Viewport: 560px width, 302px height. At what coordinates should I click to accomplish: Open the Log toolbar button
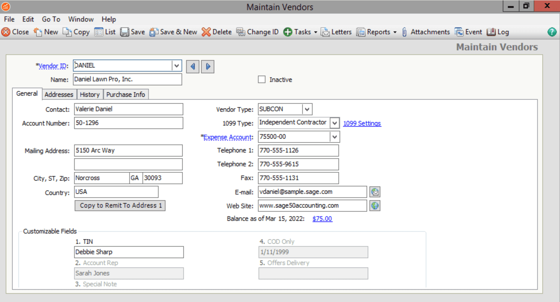(498, 32)
